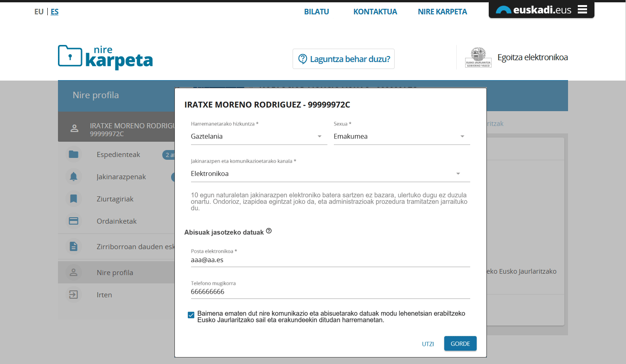The height and width of the screenshot is (364, 626).
Task: Uncheck the Baimena ematen dut consent checkbox
Action: pos(191,315)
